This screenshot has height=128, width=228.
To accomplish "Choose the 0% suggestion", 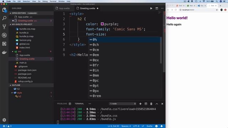I will [124, 39].
